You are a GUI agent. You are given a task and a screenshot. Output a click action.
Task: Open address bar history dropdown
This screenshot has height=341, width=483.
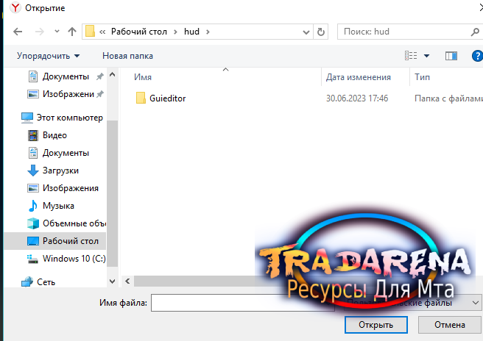tap(306, 32)
